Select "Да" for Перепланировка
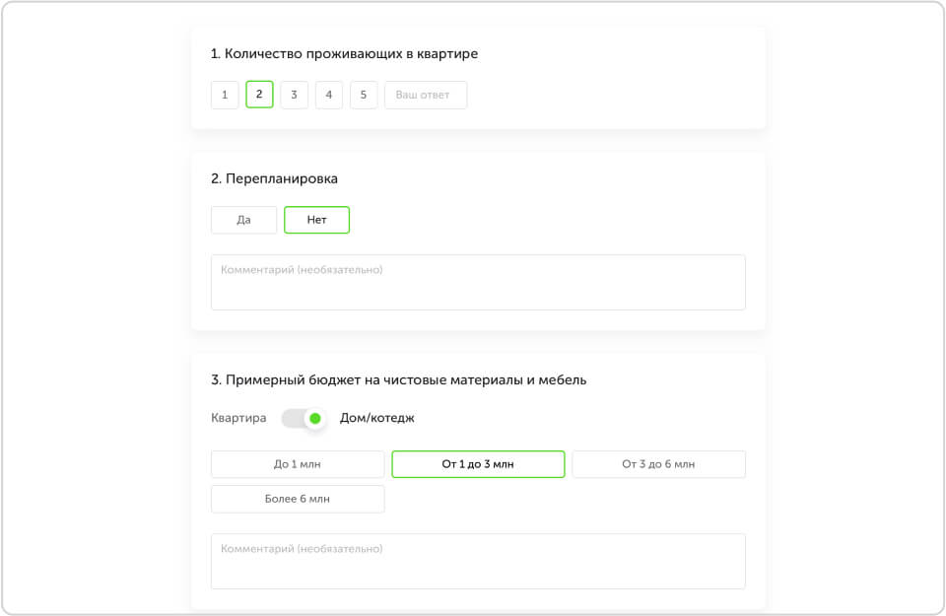946x616 pixels. pyautogui.click(x=243, y=220)
